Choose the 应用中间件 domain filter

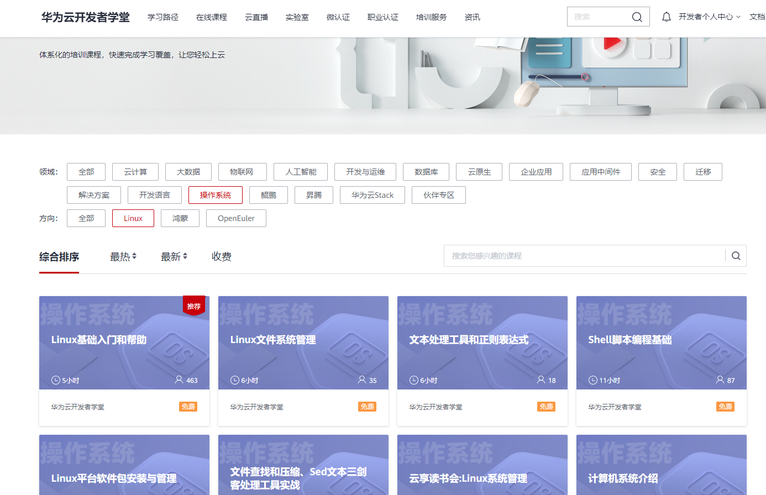click(x=601, y=172)
